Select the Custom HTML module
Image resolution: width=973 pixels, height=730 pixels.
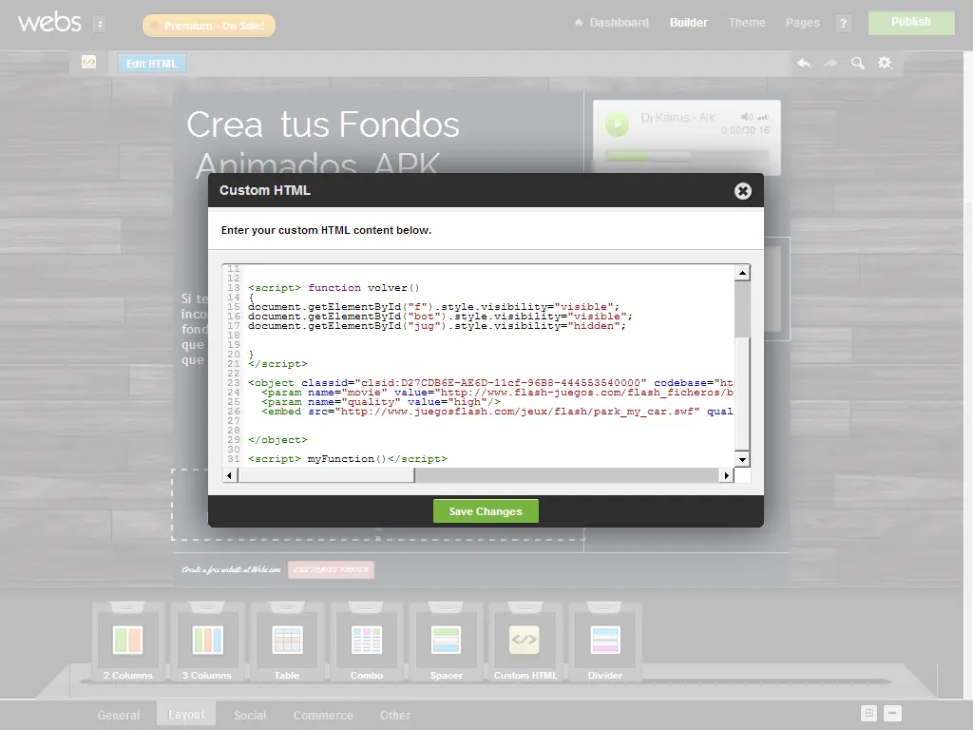(525, 643)
